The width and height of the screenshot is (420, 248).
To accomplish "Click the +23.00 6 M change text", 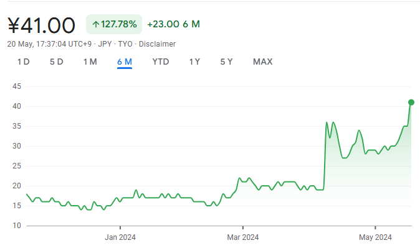I will 174,24.
